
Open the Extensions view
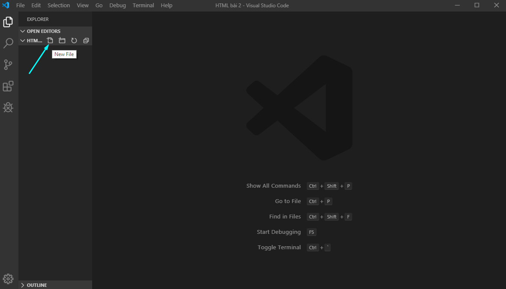(8, 86)
